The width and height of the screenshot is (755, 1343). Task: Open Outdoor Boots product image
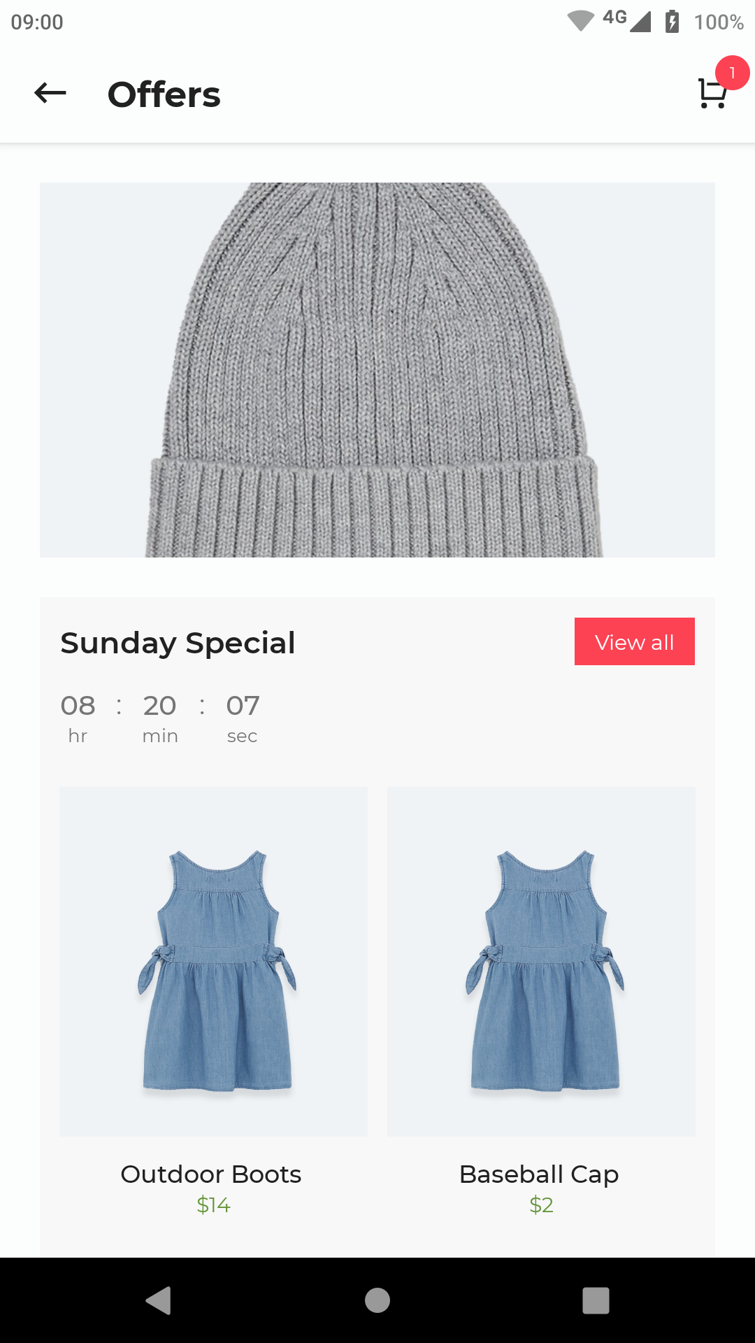pyautogui.click(x=213, y=962)
